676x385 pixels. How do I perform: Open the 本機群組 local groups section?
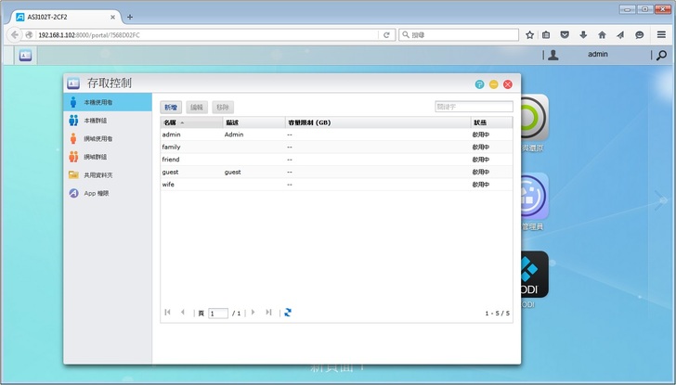pos(97,120)
